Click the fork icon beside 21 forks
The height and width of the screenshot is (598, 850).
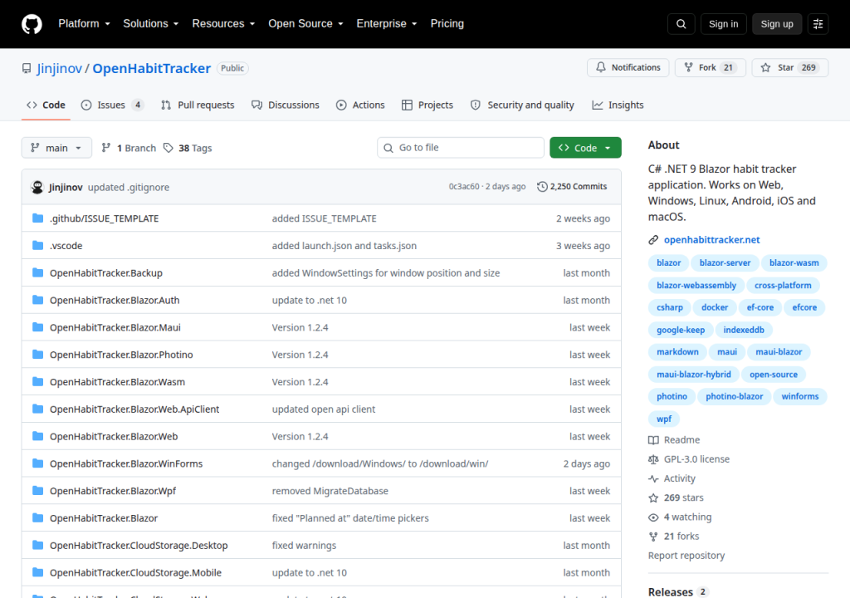[x=653, y=537]
